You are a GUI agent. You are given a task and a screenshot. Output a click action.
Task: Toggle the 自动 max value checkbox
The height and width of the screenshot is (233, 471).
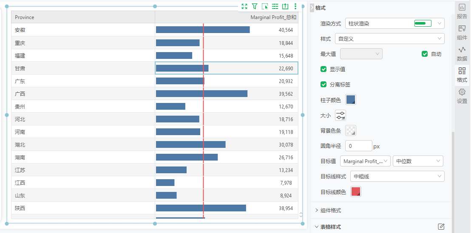tap(424, 54)
